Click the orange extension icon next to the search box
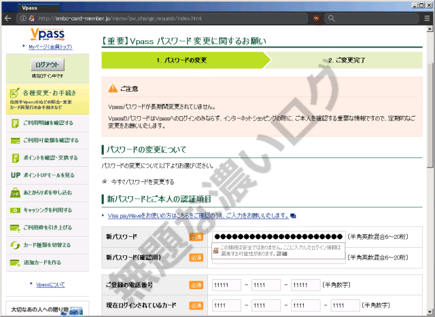Screen dimensions: 435x317 point(317,19)
